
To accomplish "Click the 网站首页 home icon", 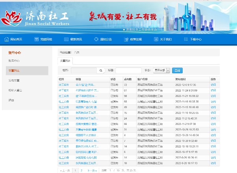I will [x=7, y=39].
